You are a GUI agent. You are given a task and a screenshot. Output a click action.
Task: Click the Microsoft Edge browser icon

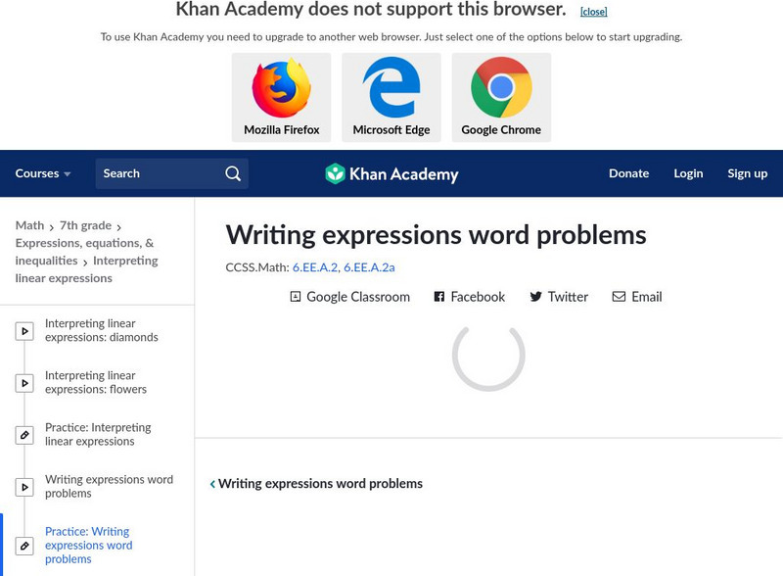(x=391, y=88)
